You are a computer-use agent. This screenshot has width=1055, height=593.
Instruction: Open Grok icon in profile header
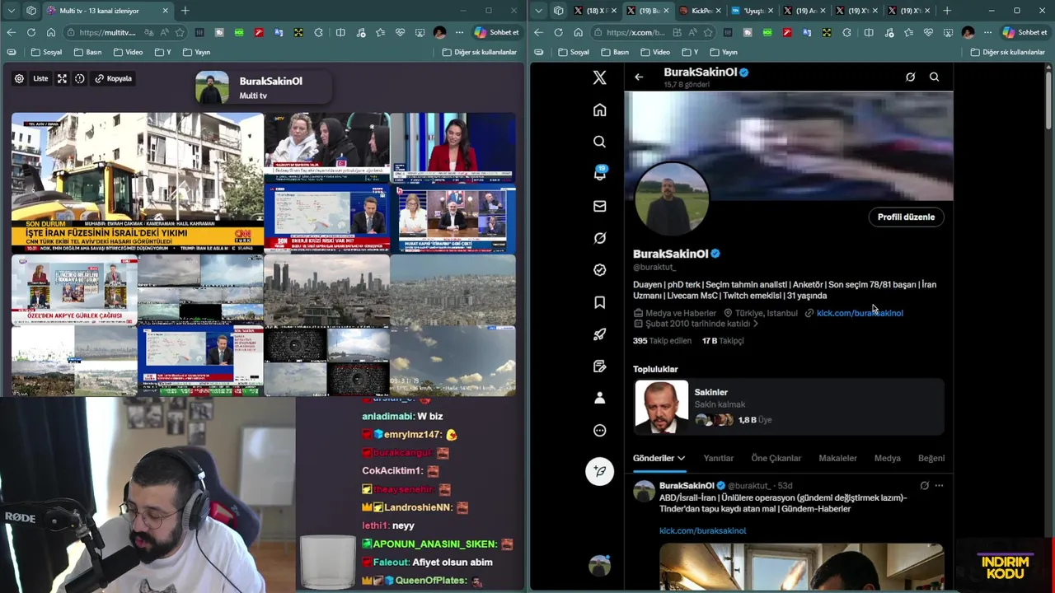tap(910, 77)
